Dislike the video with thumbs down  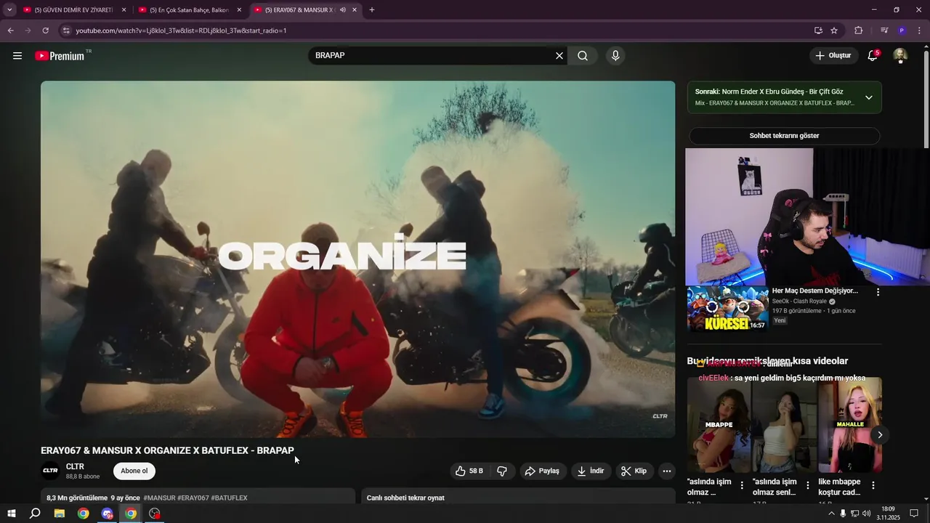502,471
